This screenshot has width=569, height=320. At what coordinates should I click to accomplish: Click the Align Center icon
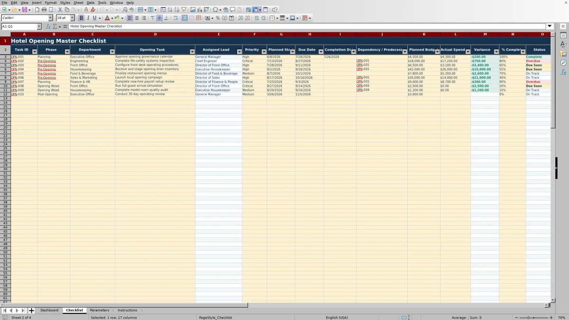click(137, 18)
